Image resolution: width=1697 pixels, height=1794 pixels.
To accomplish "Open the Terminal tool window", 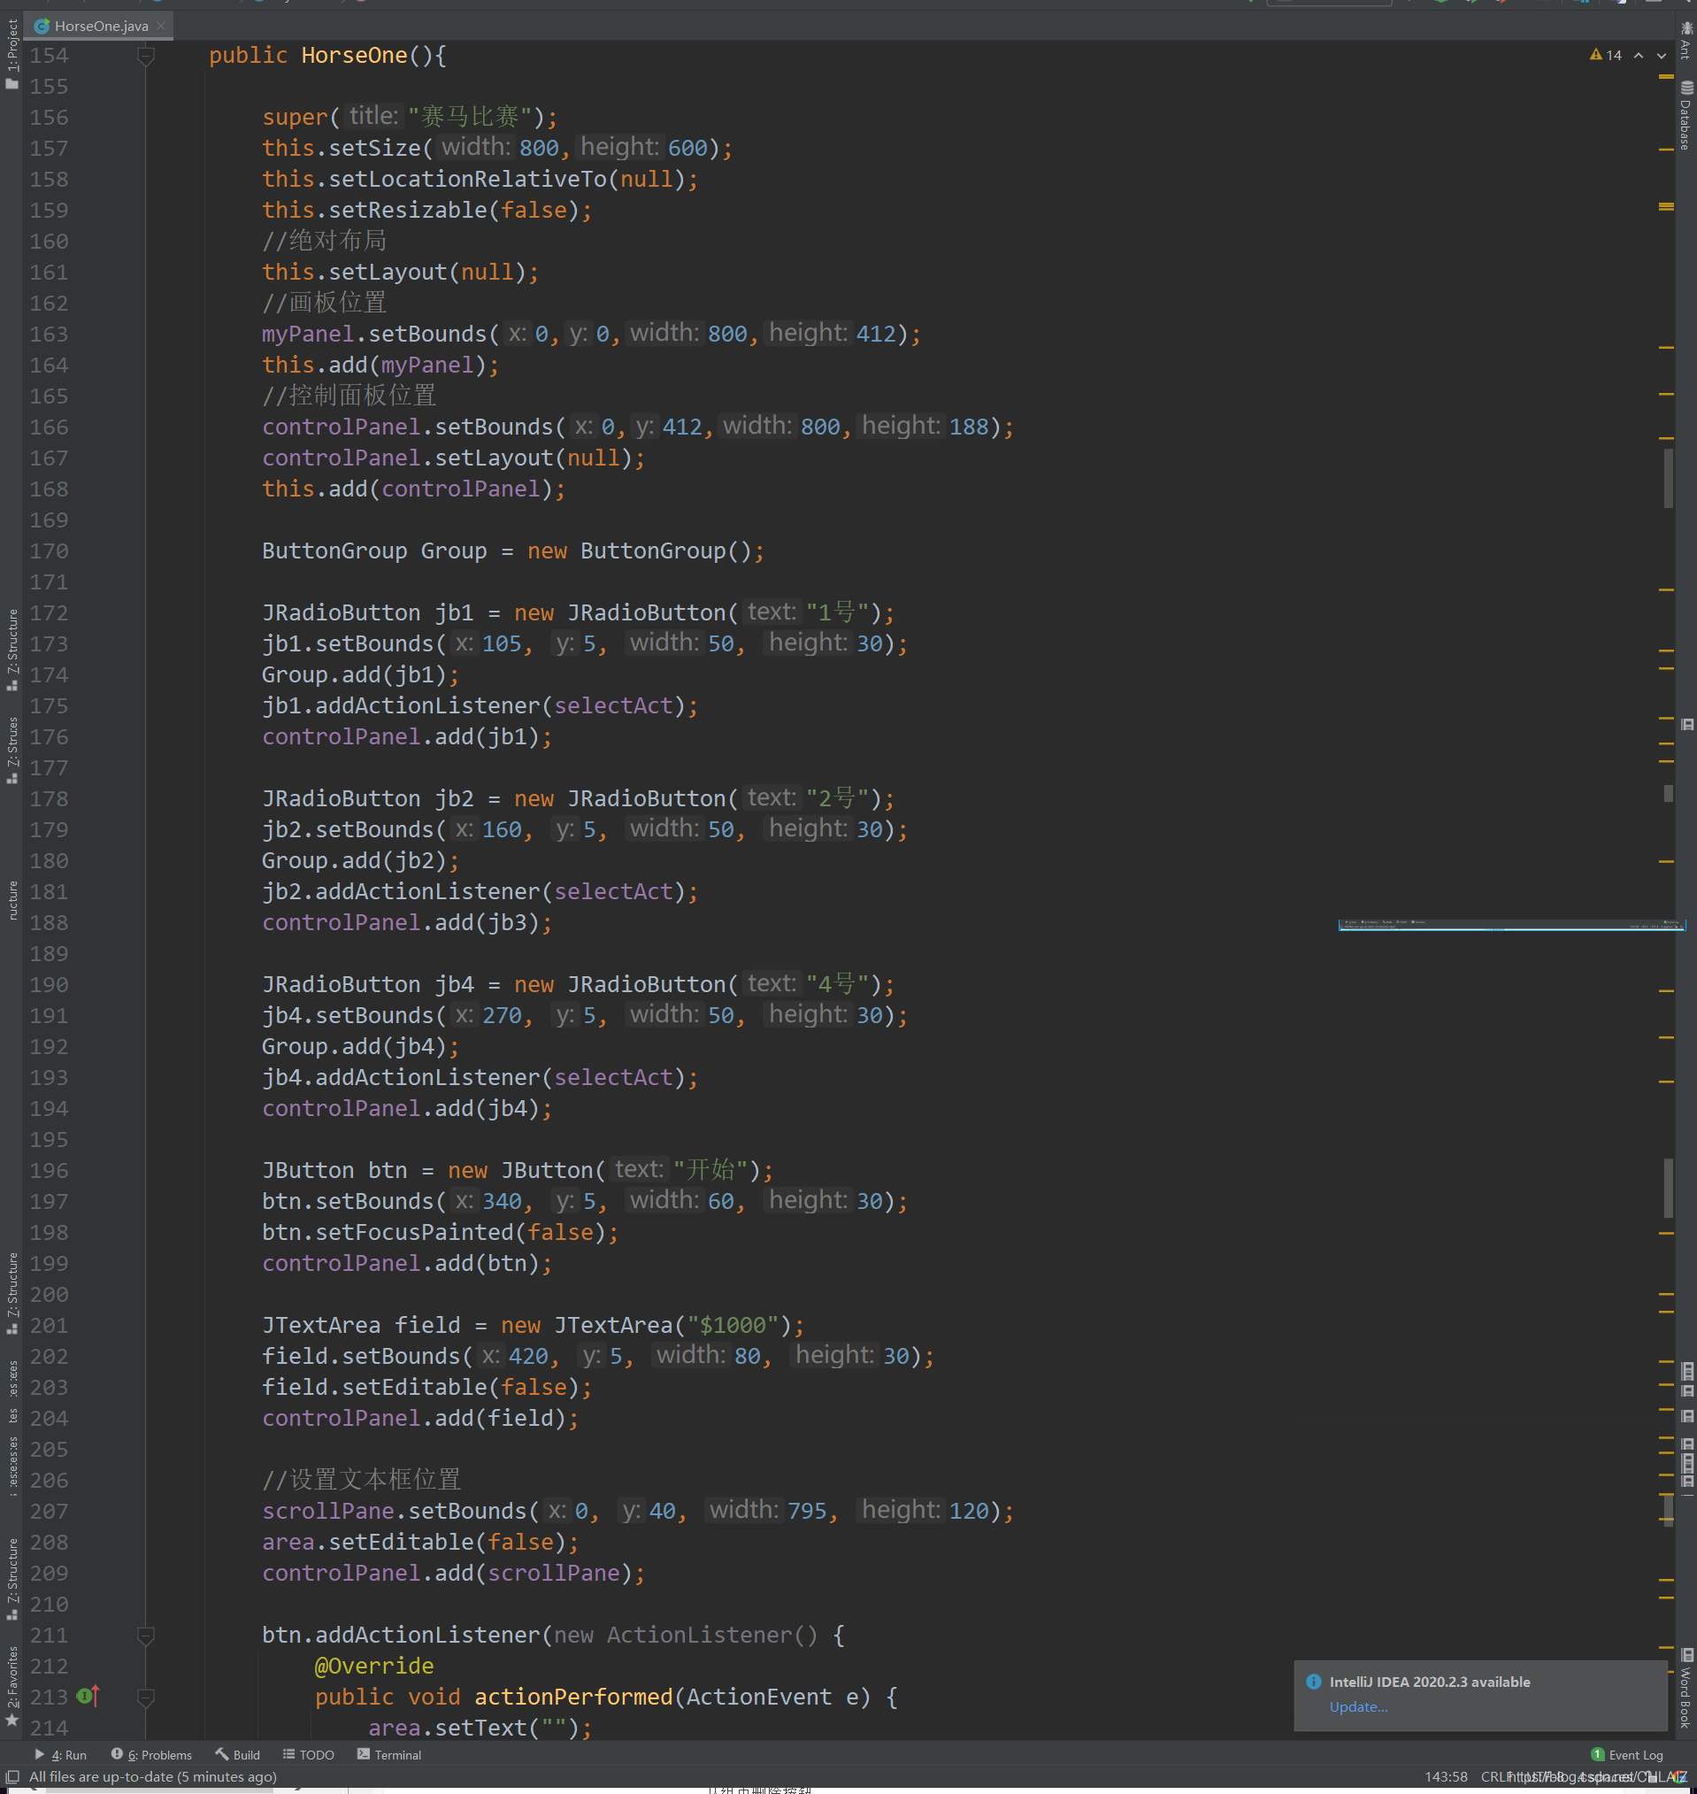I will (389, 1755).
